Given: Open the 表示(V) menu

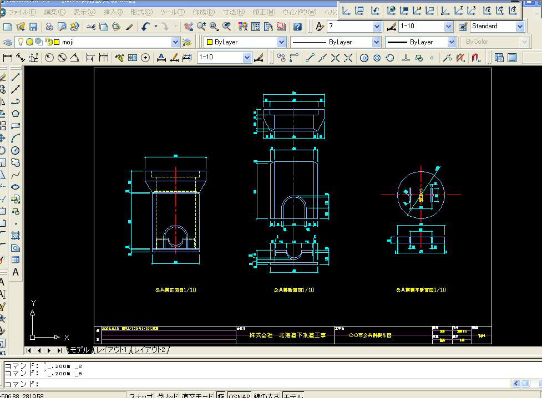Looking at the screenshot, I should click(84, 12).
